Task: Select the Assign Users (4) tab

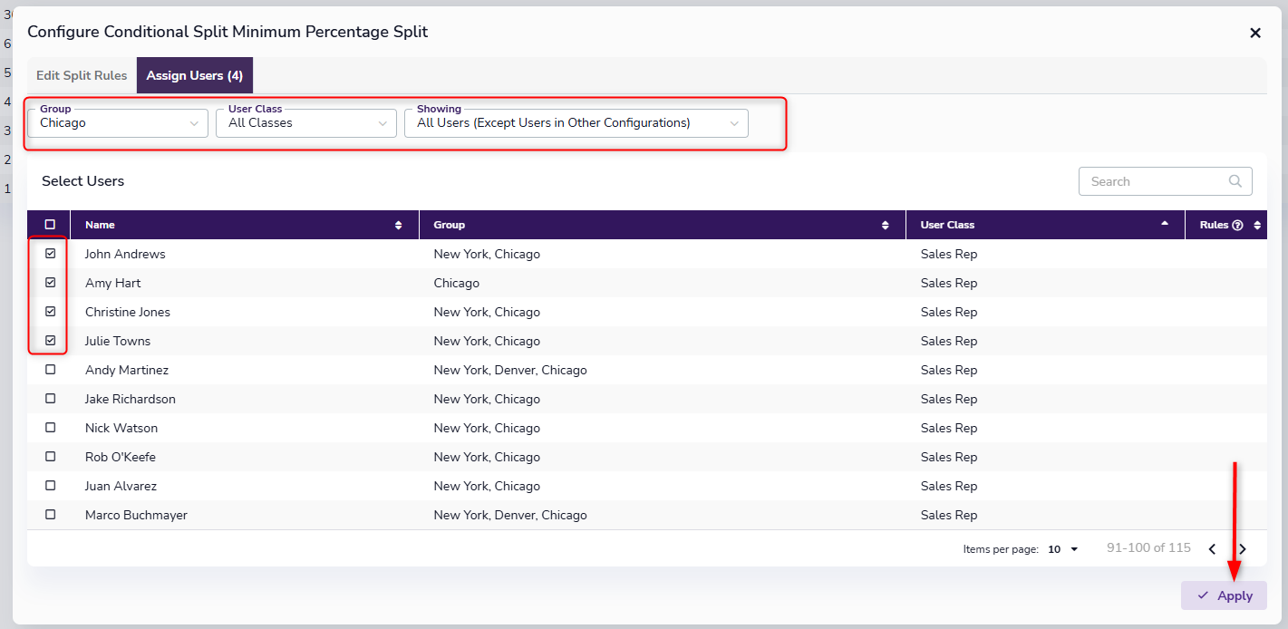Action: tap(194, 76)
